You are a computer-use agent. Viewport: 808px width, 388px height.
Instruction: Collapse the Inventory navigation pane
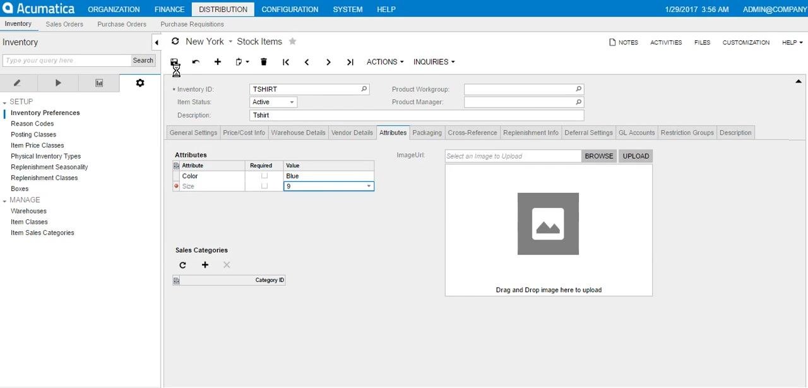tap(157, 42)
